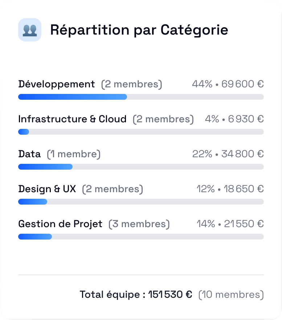This screenshot has height=320, width=282.
Task: Select the 14% • 21 550 € value
Action: pos(230,224)
